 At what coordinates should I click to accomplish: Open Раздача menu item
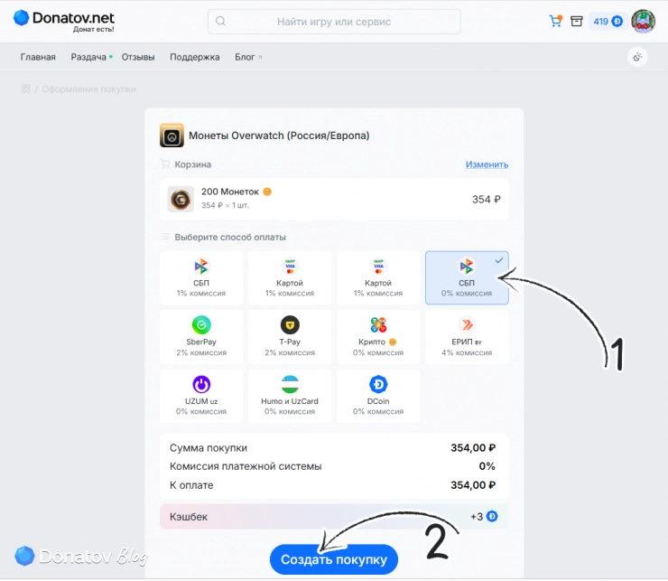[88, 57]
